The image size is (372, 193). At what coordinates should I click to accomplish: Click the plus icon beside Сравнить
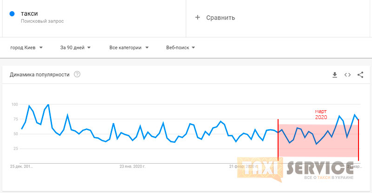point(197,17)
